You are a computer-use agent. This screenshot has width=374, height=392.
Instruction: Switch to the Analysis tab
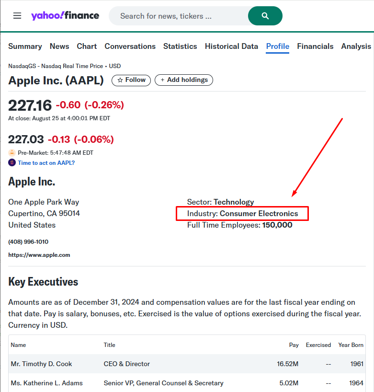coord(356,46)
